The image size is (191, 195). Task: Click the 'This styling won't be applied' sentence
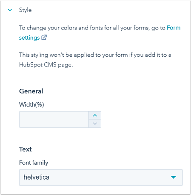point(95,60)
